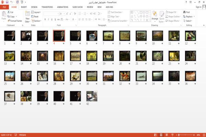Toggle Bullets list formatting
The width and height of the screenshot is (206, 137).
(x=80, y=14)
